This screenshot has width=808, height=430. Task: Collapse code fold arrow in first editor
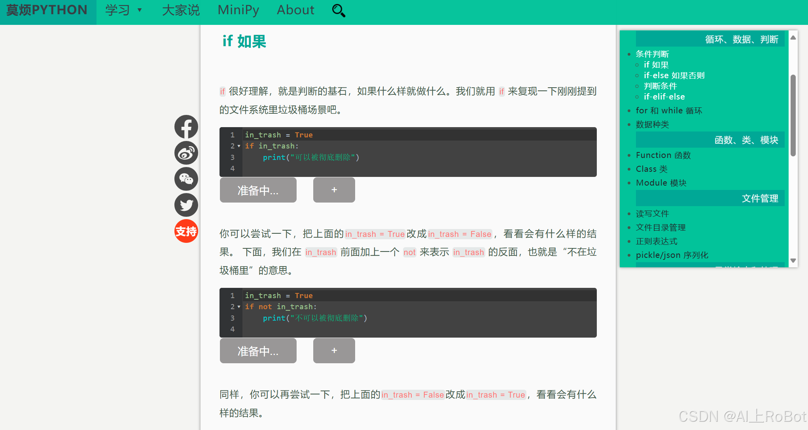pos(239,146)
